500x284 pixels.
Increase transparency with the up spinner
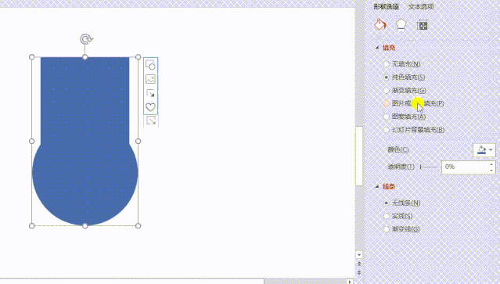pyautogui.click(x=491, y=164)
